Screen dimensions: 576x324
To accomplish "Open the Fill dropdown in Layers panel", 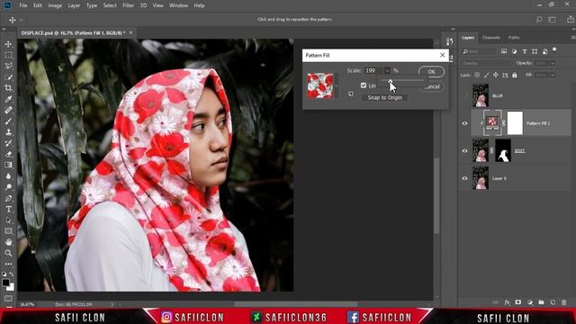I will pyautogui.click(x=553, y=75).
